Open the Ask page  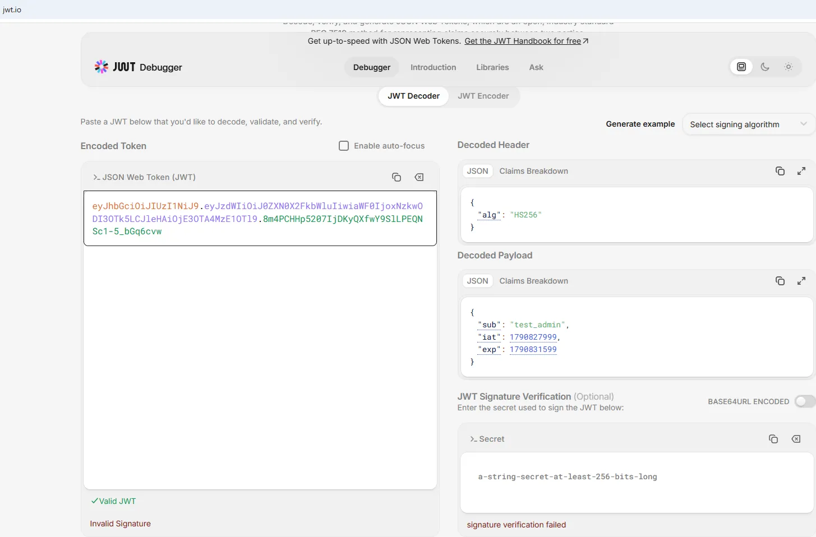click(x=536, y=67)
